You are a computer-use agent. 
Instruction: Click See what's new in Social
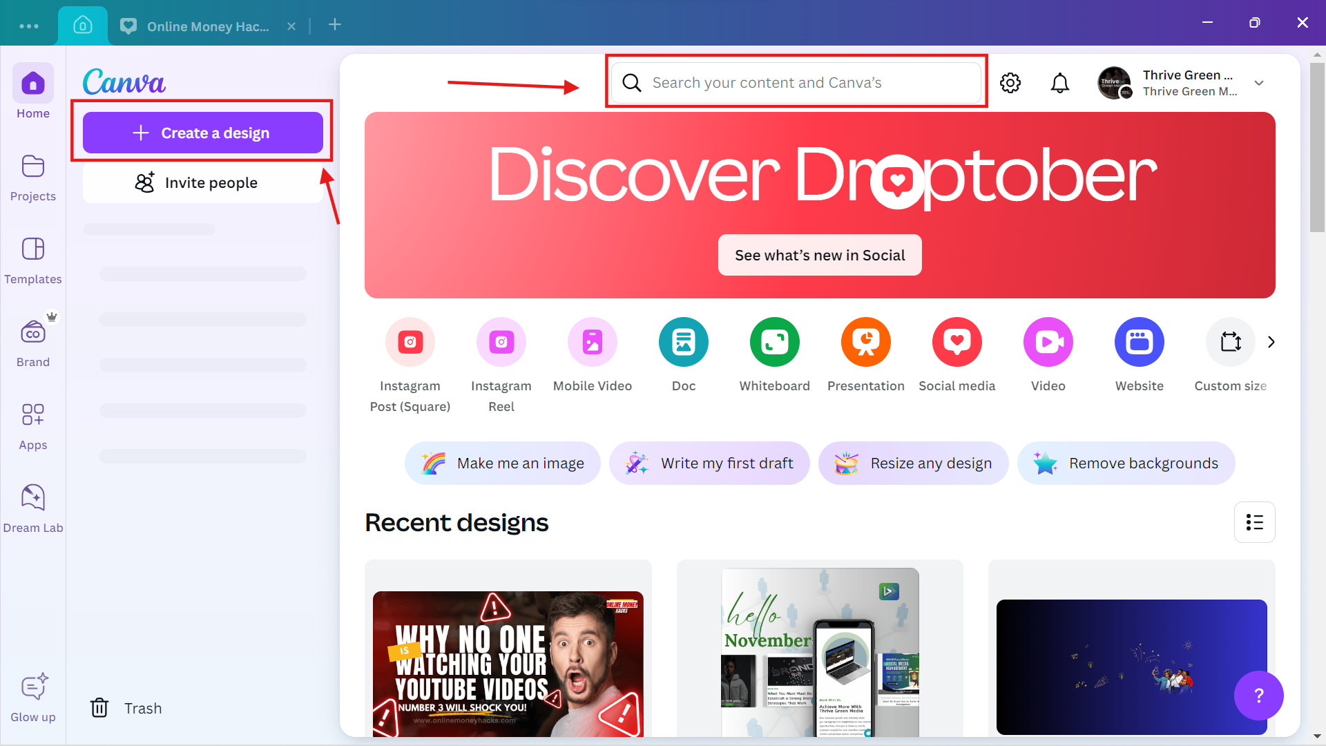[x=819, y=255]
